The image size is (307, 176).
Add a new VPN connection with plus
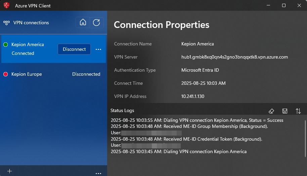(10, 171)
